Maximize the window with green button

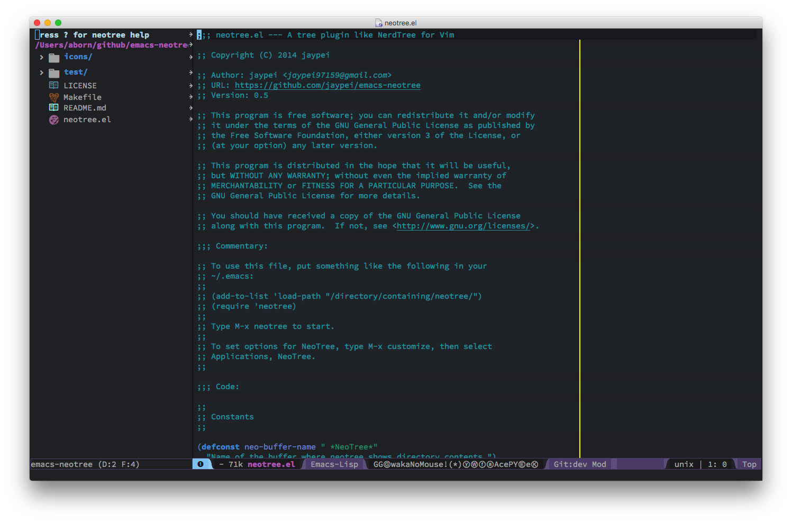58,23
